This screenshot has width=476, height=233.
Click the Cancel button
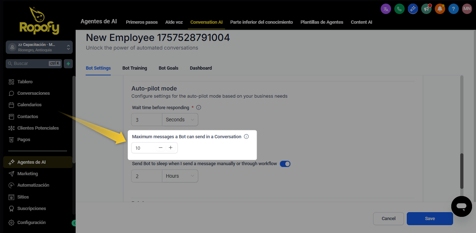[388, 218]
